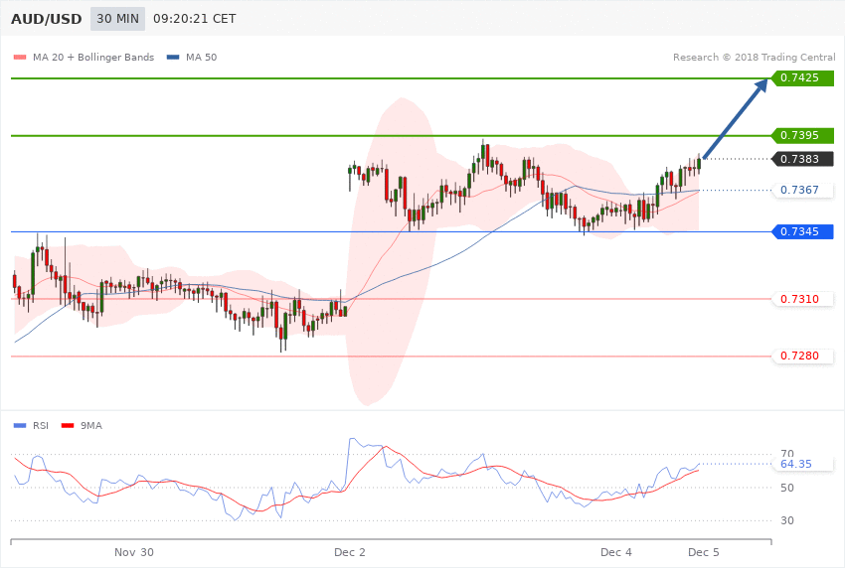Click the RSI blue legend swatch
Screen dimensions: 845x572
click(20, 426)
